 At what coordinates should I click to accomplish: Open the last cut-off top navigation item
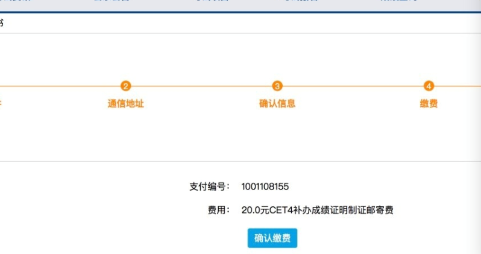pyautogui.click(x=398, y=2)
